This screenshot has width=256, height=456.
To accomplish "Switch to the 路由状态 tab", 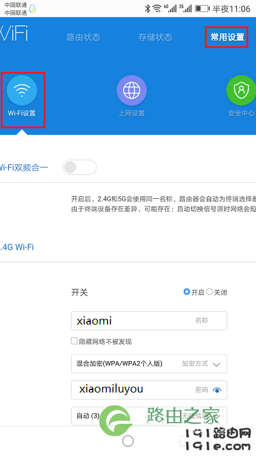I will (83, 37).
